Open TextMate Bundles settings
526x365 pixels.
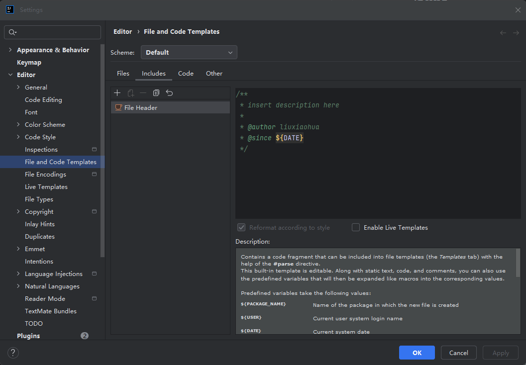[51, 311]
